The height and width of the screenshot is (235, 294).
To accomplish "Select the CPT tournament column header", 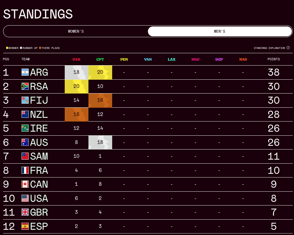I will click(x=100, y=59).
